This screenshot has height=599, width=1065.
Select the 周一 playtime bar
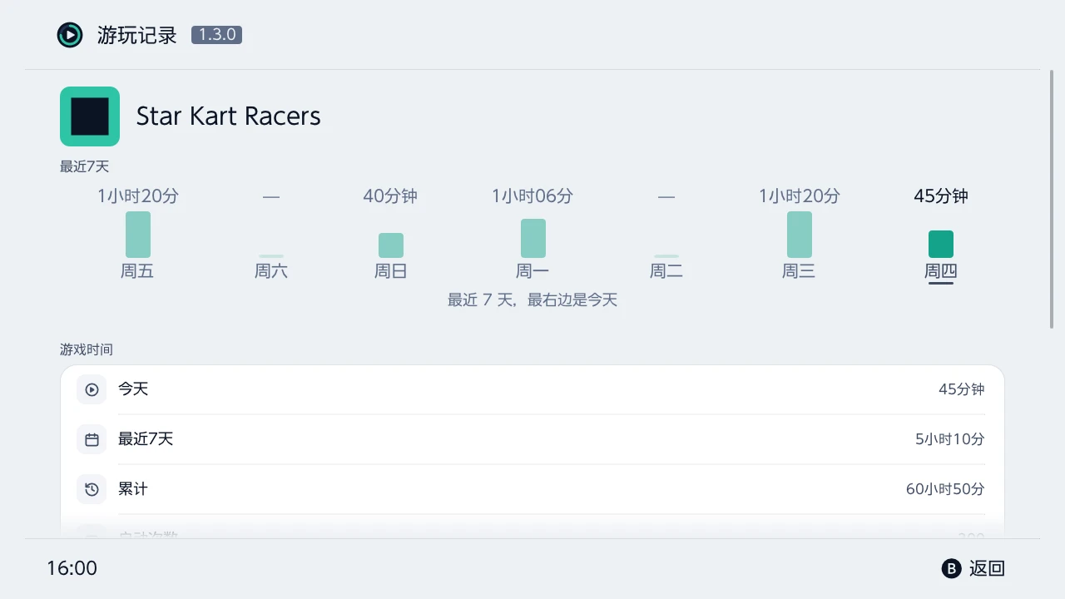[533, 238]
